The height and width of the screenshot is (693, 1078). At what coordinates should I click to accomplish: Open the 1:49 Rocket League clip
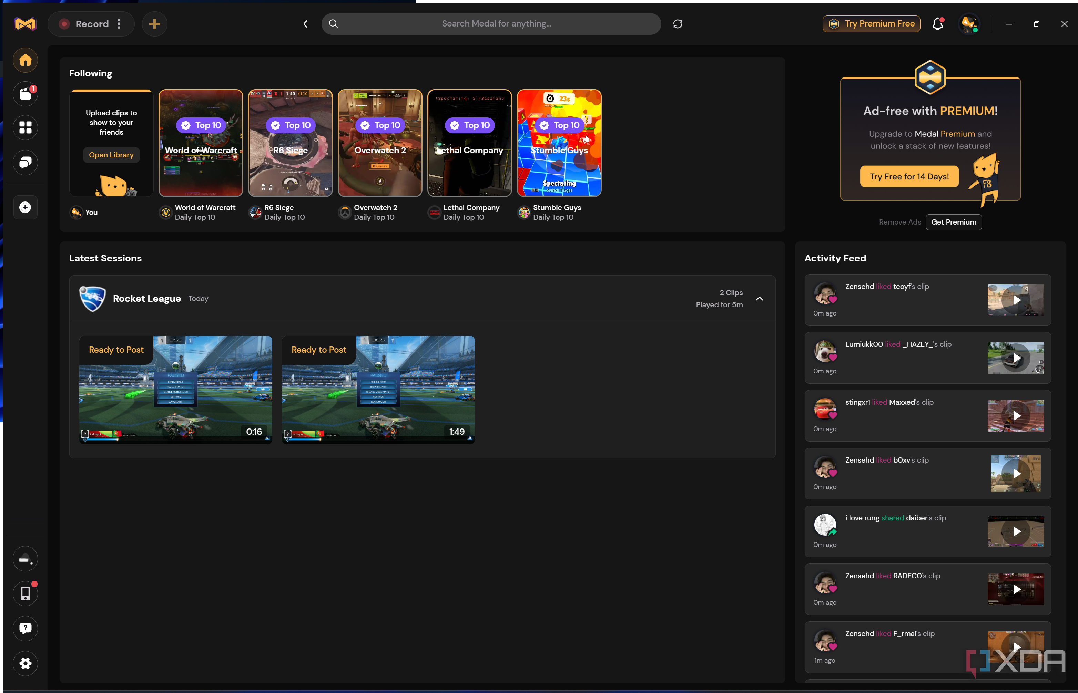click(378, 390)
